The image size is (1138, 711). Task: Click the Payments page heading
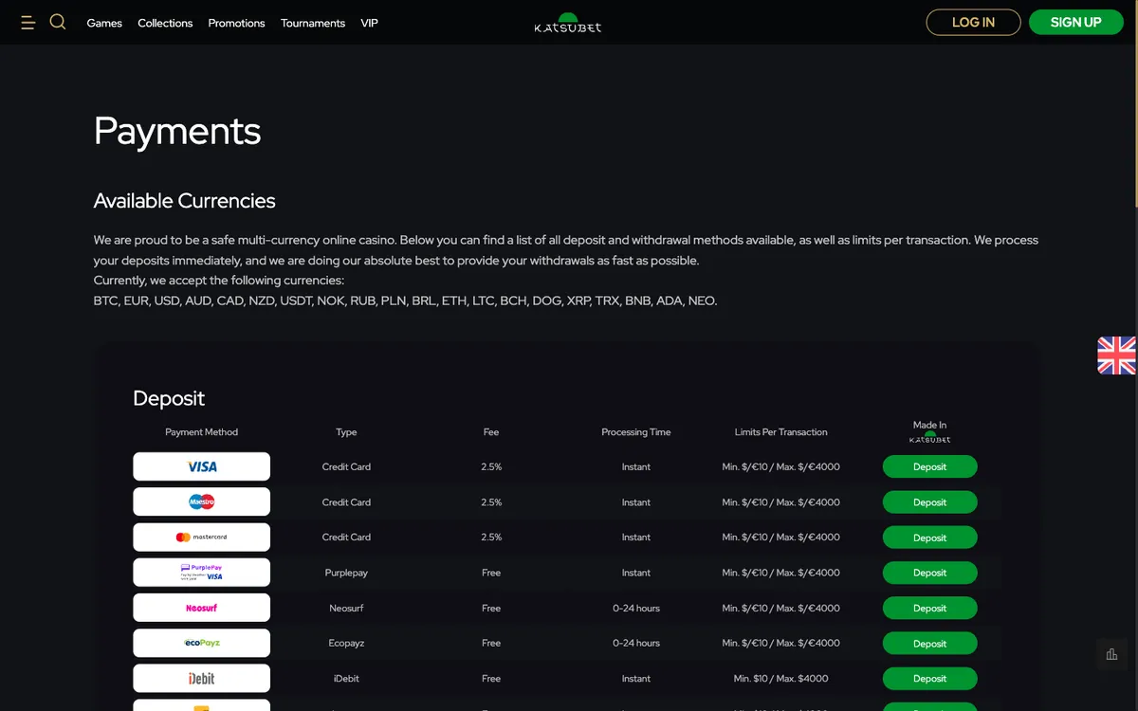(177, 131)
